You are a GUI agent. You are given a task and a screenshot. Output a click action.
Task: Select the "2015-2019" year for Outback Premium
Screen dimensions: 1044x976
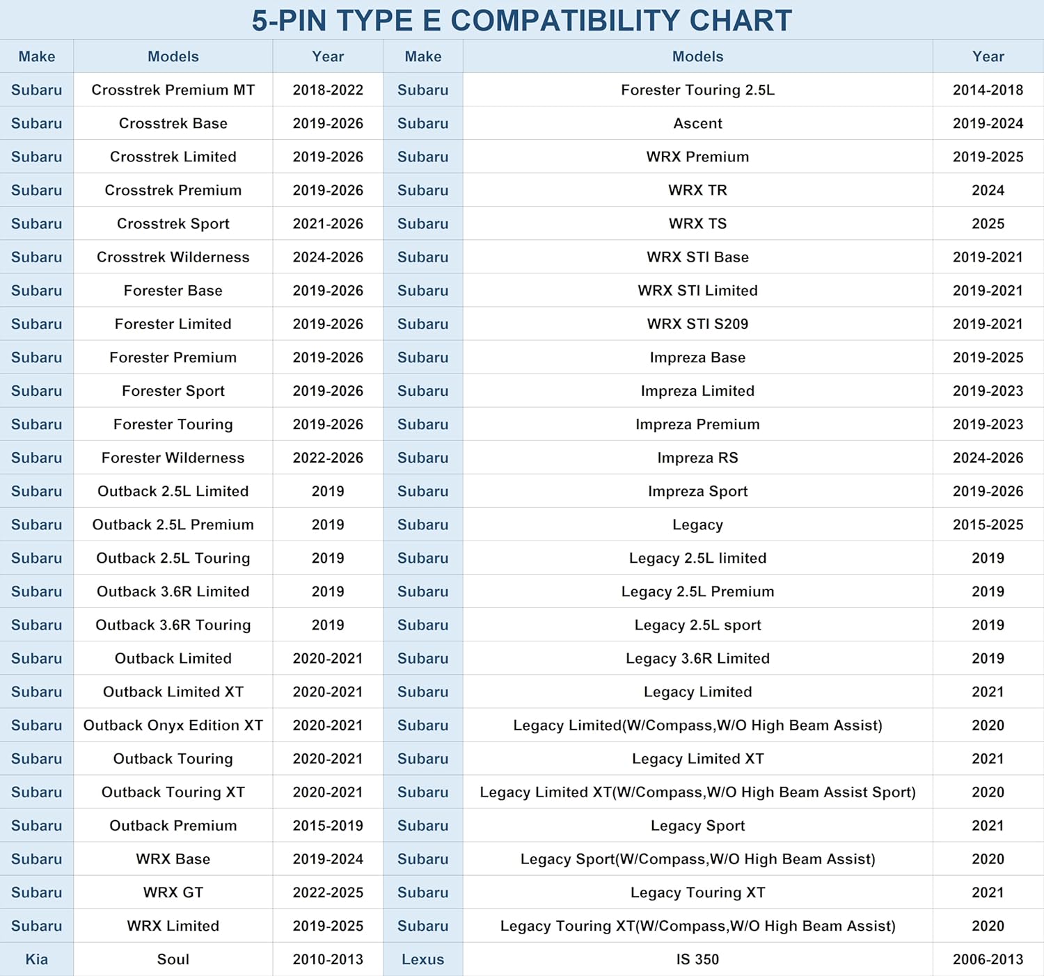328,825
